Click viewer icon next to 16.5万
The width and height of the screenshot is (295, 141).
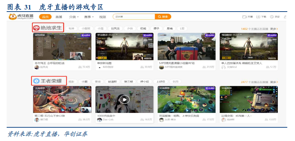click(142, 120)
